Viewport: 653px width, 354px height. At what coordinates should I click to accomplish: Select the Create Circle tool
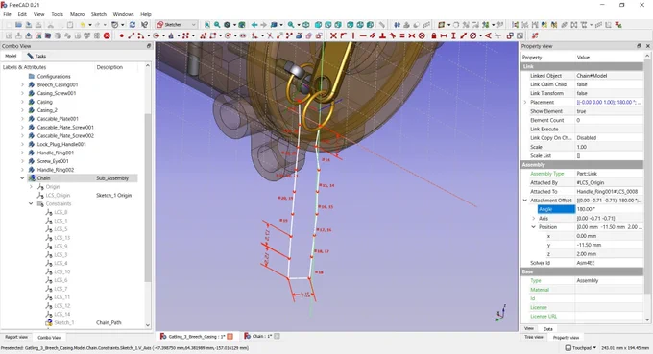[157, 35]
